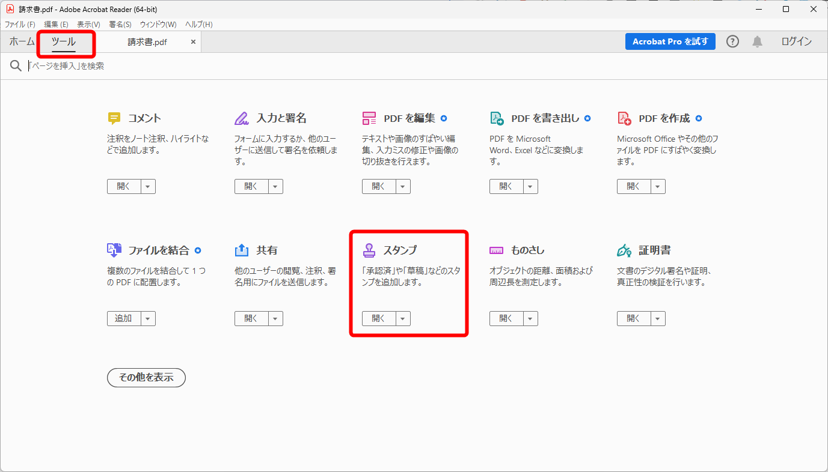This screenshot has height=472, width=828.
Task: Click the Comment tool speech-bubble icon
Action: click(114, 118)
